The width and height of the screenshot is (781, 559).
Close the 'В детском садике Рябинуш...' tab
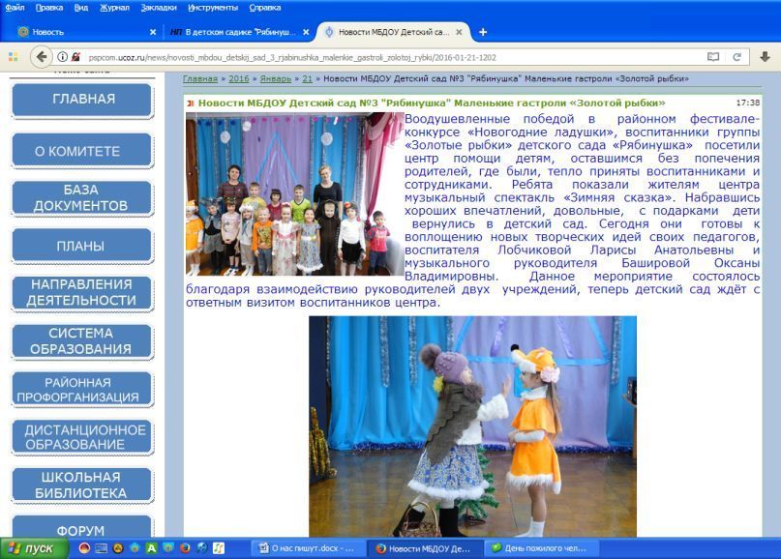pyautogui.click(x=306, y=32)
